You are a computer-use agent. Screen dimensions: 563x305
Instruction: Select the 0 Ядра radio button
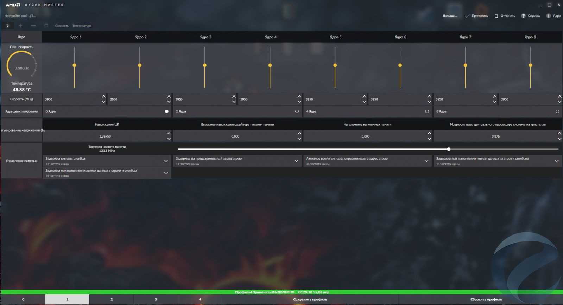pos(166,111)
